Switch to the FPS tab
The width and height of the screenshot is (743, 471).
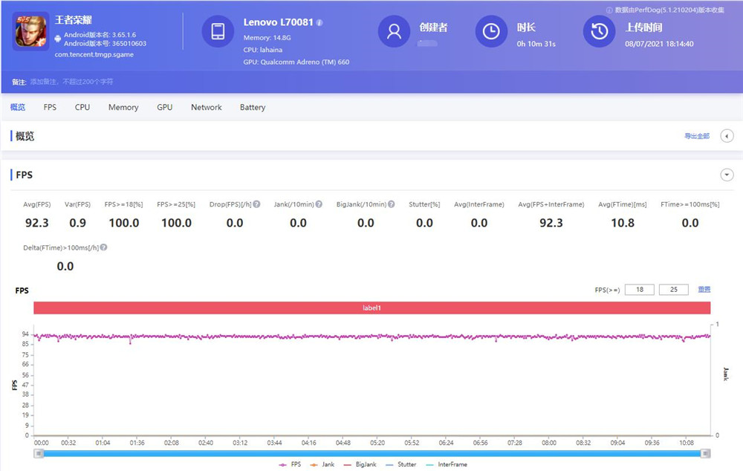(x=50, y=107)
